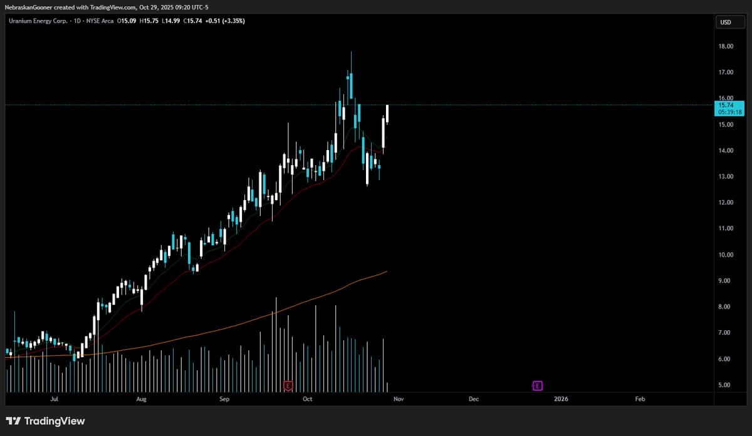Click the purple upcoming earnings E marker
This screenshot has width=752, height=436.
[x=537, y=386]
